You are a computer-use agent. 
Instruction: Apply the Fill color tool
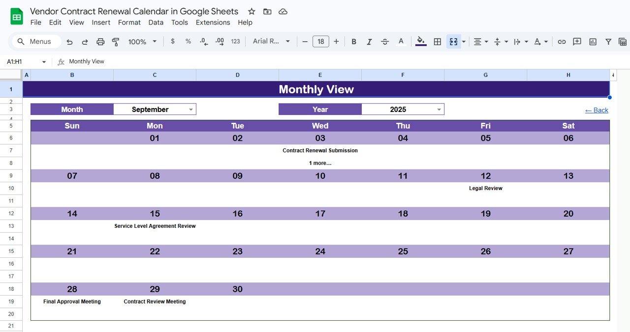tap(420, 41)
